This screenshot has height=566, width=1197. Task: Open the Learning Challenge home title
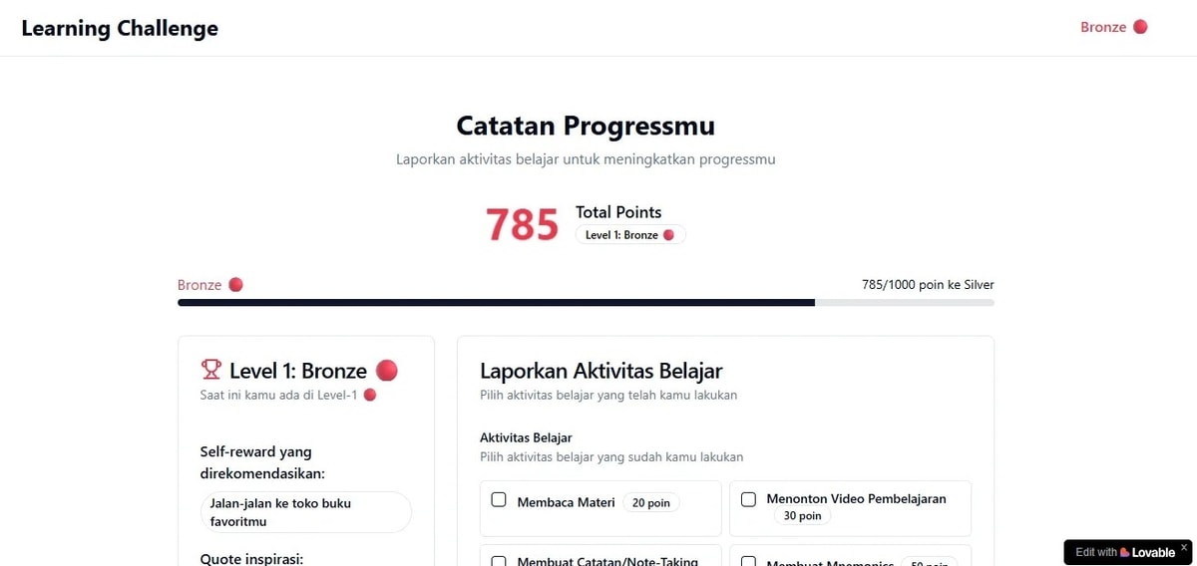(120, 28)
